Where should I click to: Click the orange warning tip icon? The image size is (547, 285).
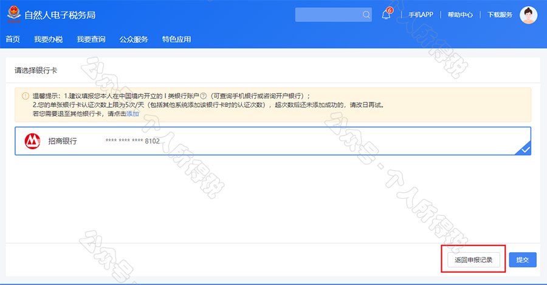click(x=25, y=96)
